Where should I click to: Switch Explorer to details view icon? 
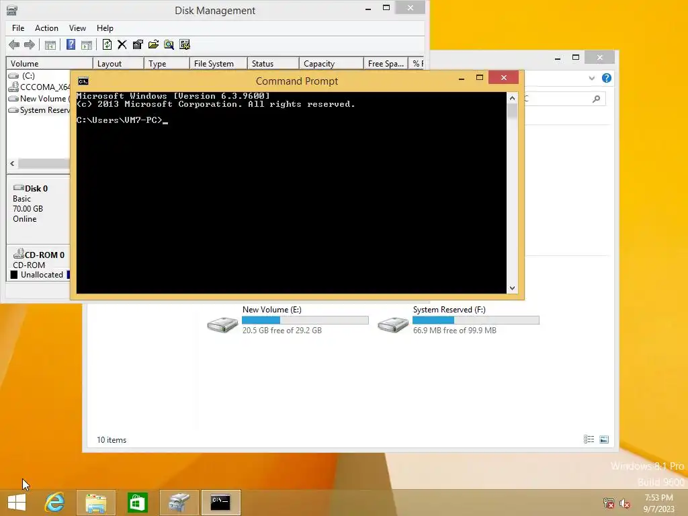(589, 439)
